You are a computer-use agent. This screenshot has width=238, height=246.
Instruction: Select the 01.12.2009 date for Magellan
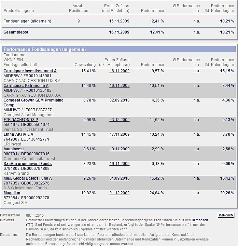(119, 193)
